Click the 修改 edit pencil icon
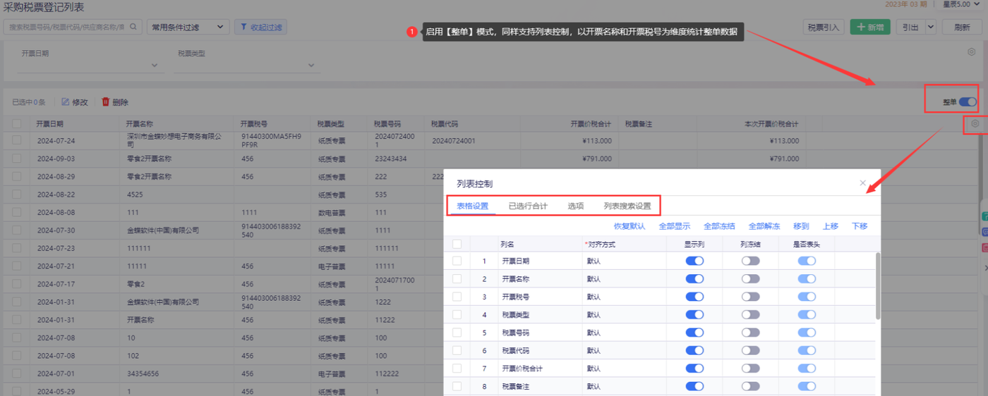The image size is (988, 396). point(66,102)
